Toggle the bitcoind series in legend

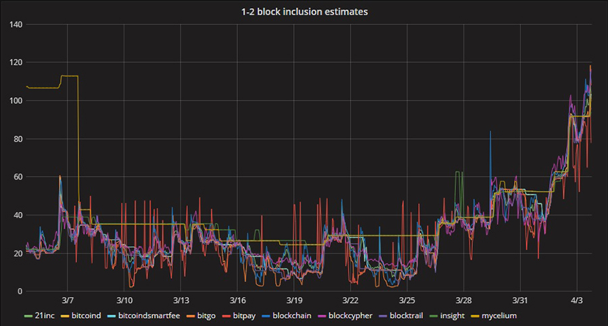[x=81, y=315]
